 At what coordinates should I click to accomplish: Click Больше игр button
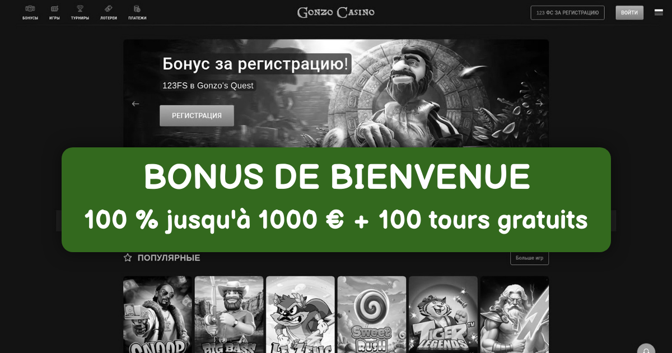[529, 258]
